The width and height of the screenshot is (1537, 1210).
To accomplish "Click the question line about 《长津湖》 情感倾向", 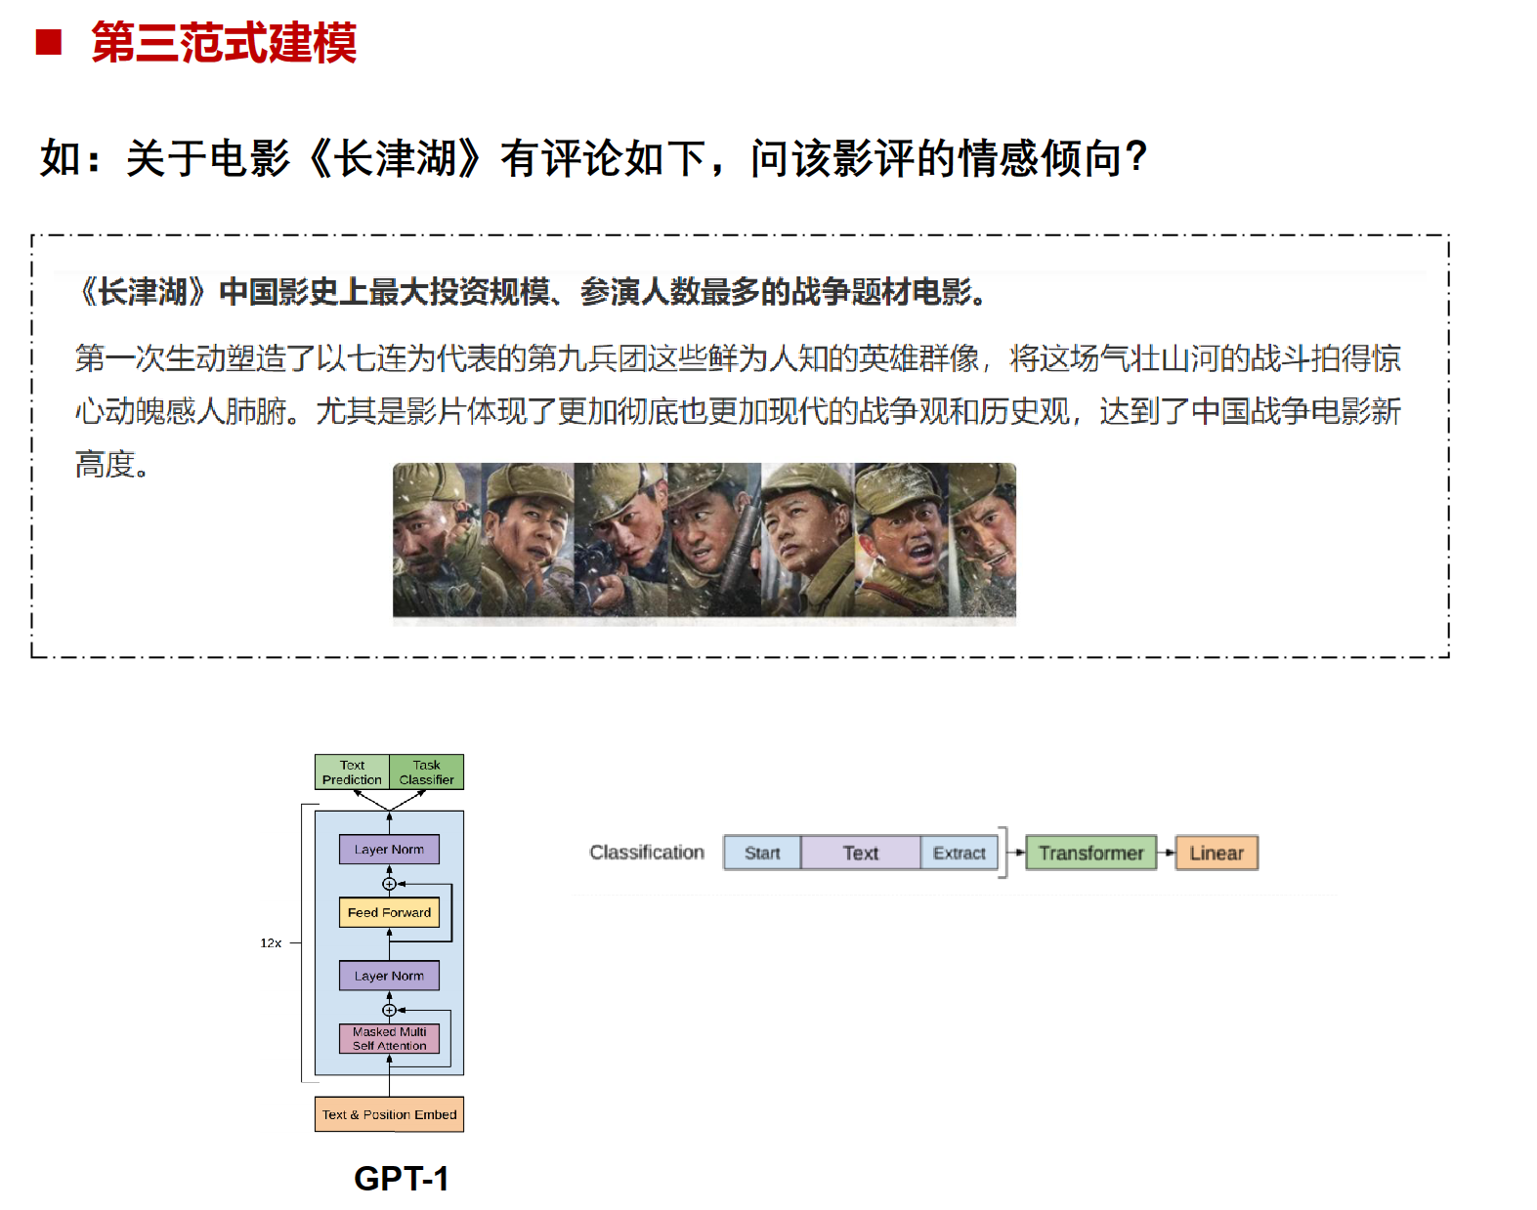I will click(592, 158).
